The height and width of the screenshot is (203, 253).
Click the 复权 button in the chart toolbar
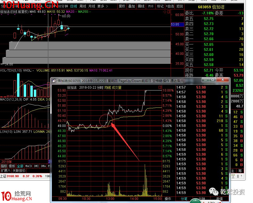[x=122, y=6]
